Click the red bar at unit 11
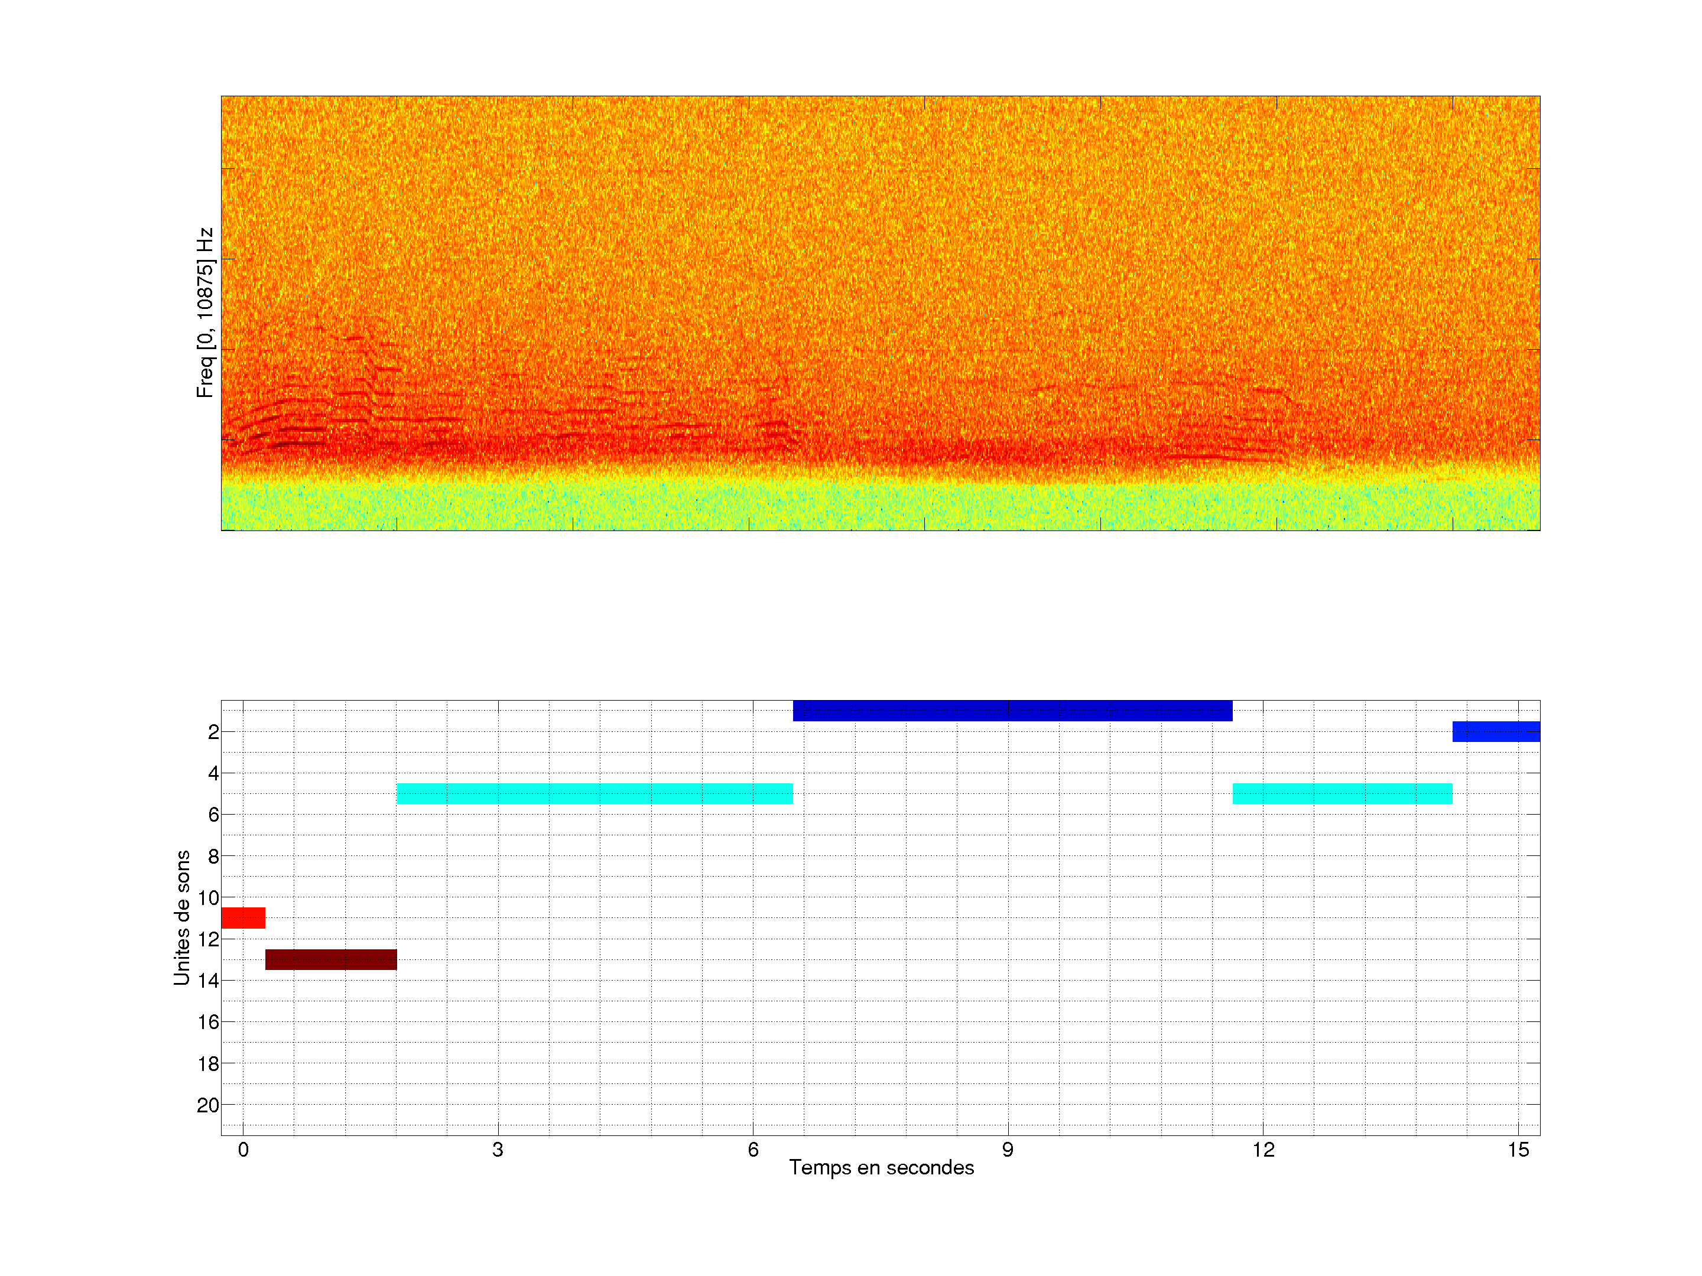The height and width of the screenshot is (1276, 1702). (243, 917)
